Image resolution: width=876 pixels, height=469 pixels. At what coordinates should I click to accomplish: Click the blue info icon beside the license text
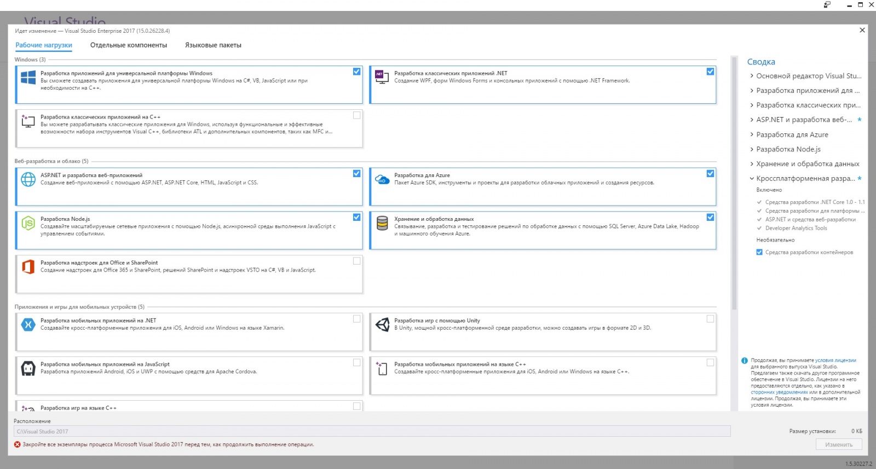click(745, 361)
